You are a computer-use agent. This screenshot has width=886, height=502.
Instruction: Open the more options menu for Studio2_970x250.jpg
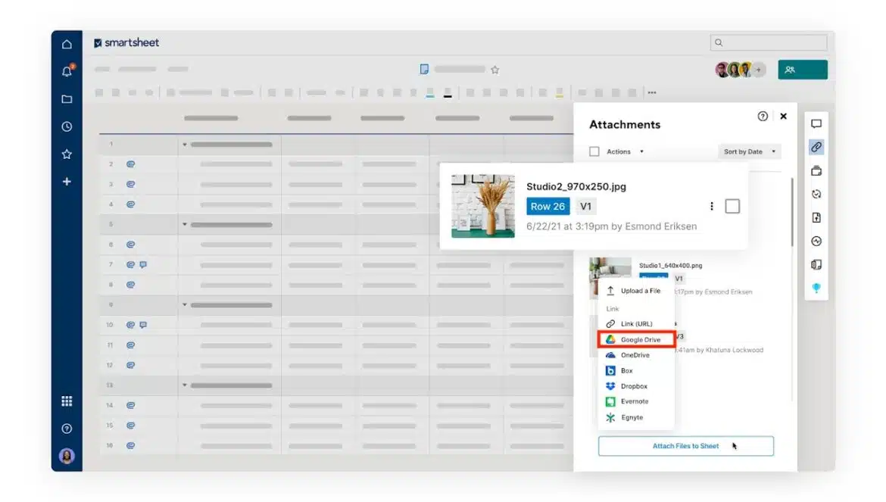coord(712,206)
